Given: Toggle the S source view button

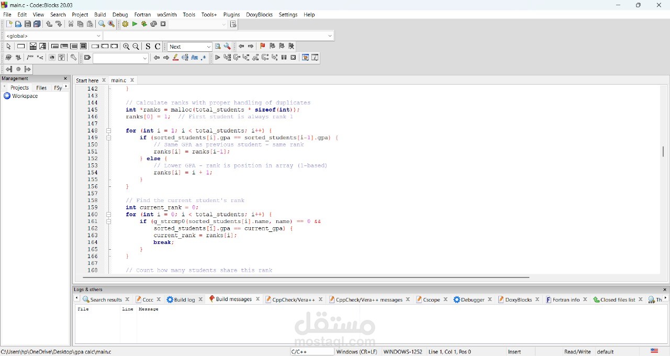Looking at the screenshot, I should 148,47.
